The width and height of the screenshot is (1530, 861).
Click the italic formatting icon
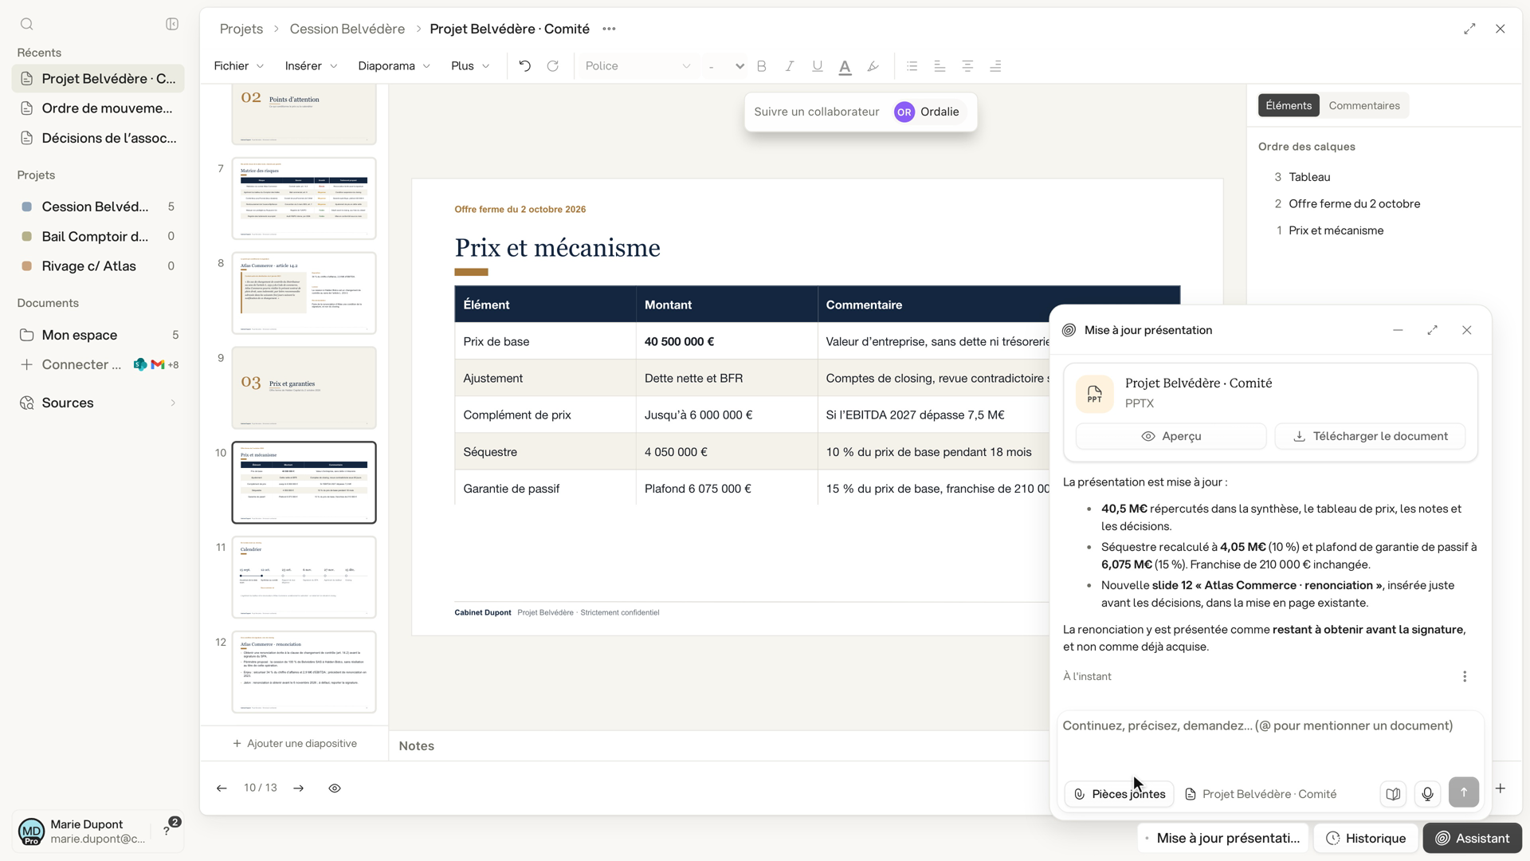tap(790, 66)
